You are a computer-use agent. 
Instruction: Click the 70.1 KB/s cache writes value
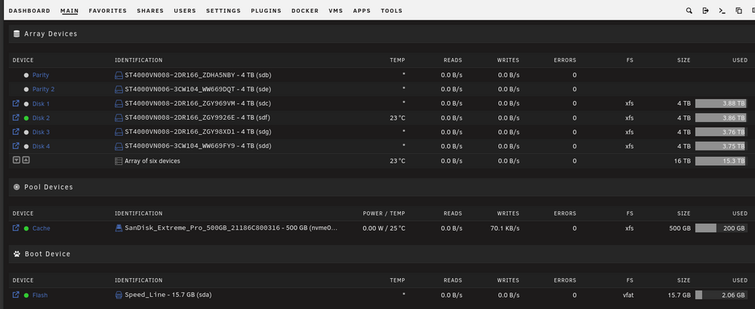(504, 228)
